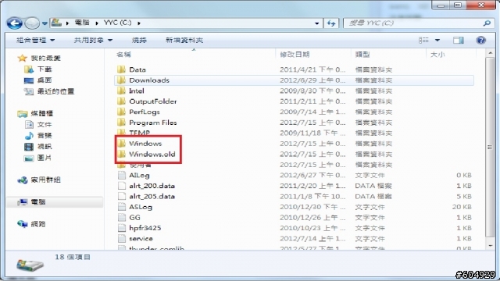
Task: Select the Program Files folder icon
Action: click(x=121, y=123)
